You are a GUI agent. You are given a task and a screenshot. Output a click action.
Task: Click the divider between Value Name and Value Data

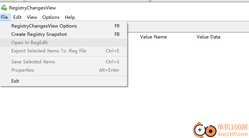pos(194,37)
